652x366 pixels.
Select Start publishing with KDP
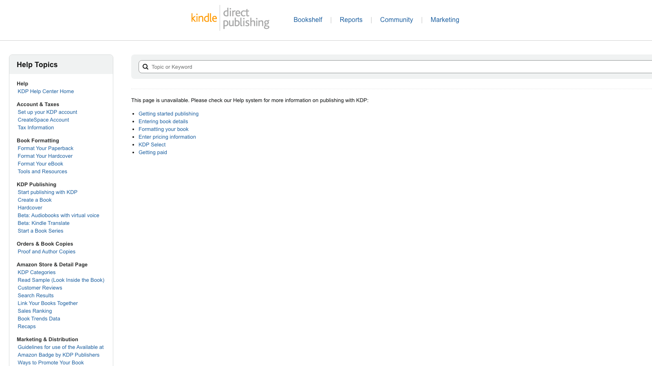tap(48, 192)
